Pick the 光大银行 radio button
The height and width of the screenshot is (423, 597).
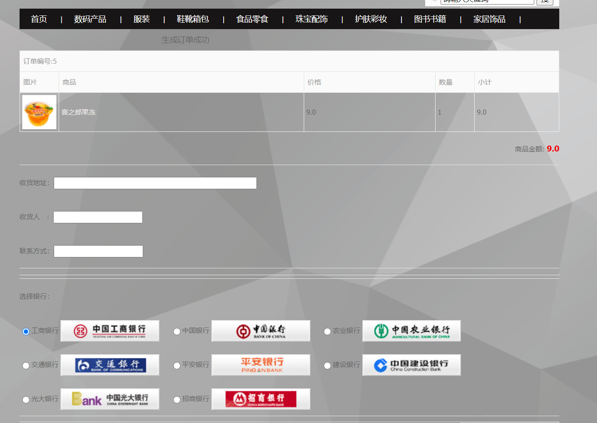click(26, 400)
